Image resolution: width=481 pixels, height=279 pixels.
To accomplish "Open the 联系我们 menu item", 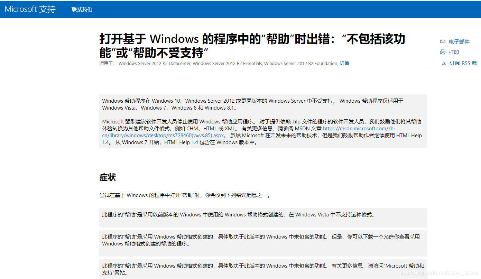I will coord(82,9).
